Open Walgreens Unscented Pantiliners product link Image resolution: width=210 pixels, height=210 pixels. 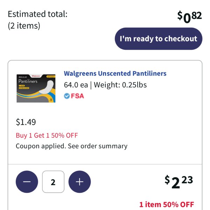click(115, 73)
